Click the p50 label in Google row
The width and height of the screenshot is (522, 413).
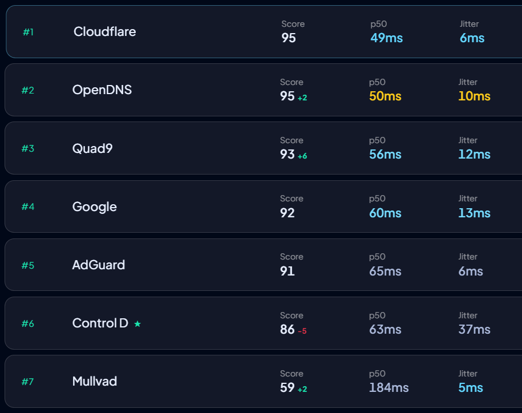[x=377, y=199]
